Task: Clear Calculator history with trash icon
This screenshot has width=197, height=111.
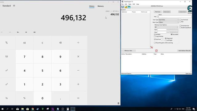Action: [118, 103]
